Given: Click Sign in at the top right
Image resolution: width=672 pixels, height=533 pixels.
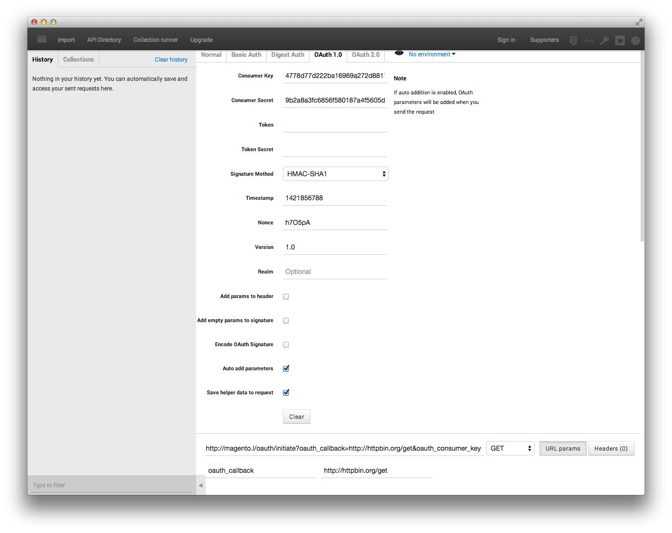Looking at the screenshot, I should click(506, 40).
